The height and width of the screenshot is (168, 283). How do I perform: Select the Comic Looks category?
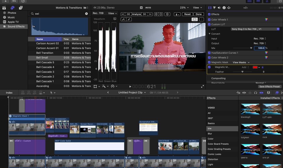click(214, 154)
